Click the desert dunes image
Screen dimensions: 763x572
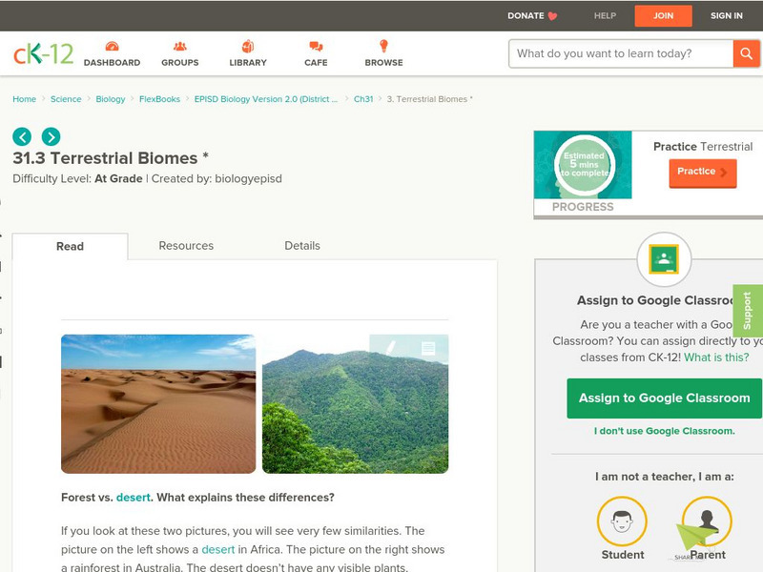(x=158, y=403)
